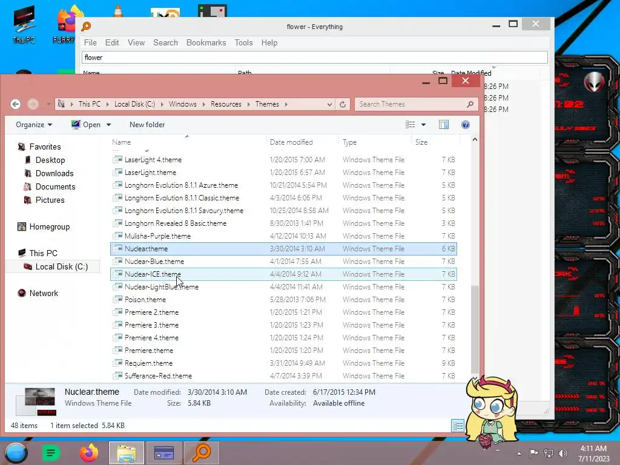Select Network in navigation pane
The image size is (620, 465).
[44, 294]
